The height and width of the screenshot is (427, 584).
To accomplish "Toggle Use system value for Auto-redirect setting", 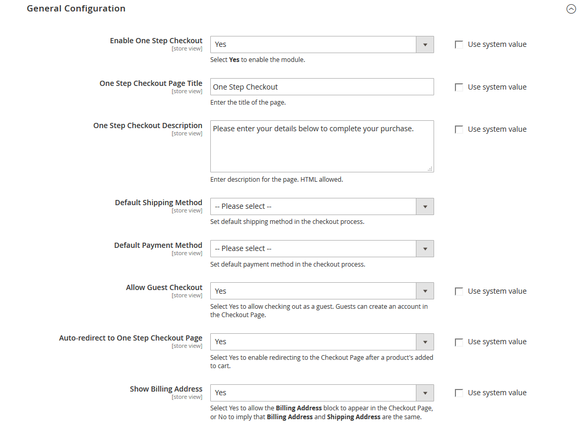I will (459, 342).
